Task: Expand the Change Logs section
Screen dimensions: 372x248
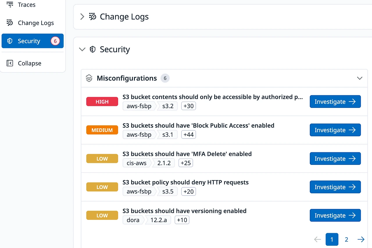Action: [82, 17]
